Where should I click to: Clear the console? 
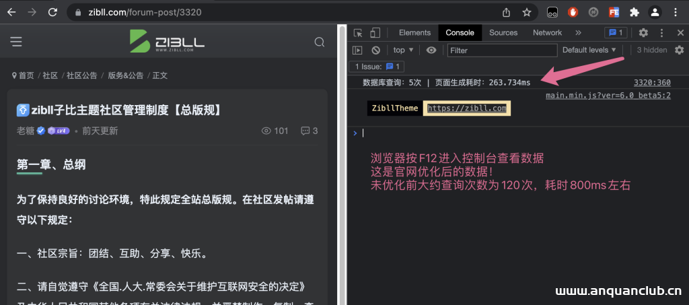[375, 50]
